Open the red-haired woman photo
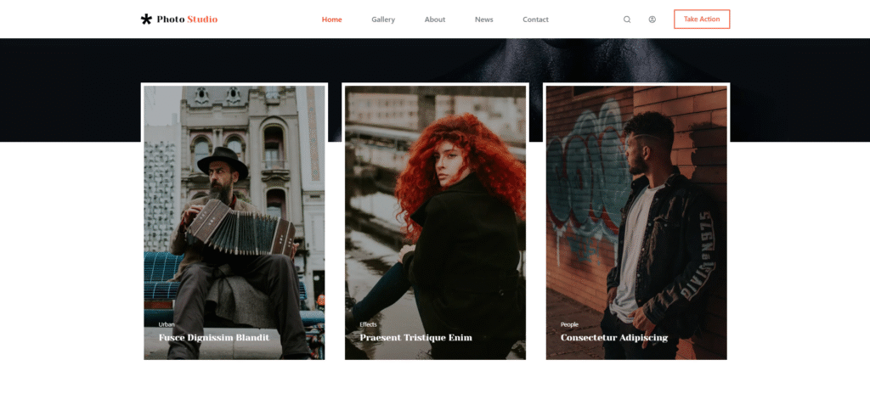The image size is (870, 416). pos(435,204)
